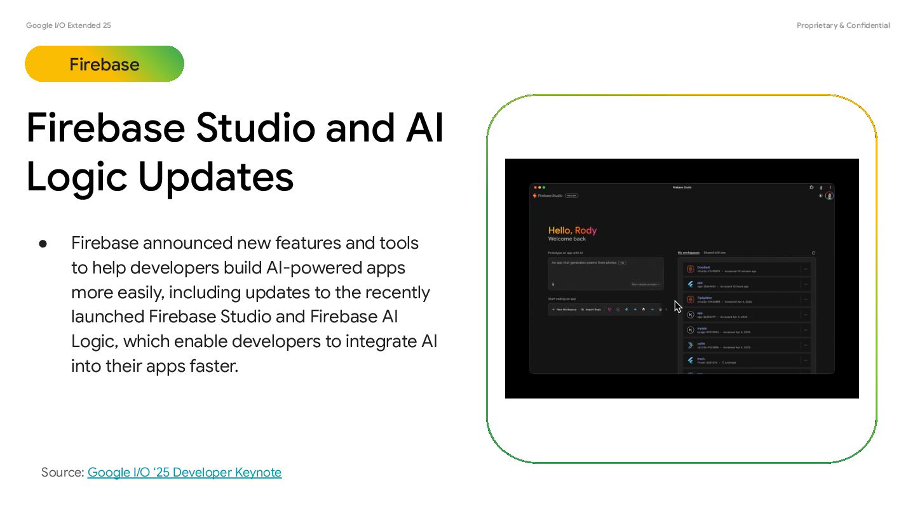Click the TipSplitter workspace icon
Screen dimensions: 915x514
(690, 300)
